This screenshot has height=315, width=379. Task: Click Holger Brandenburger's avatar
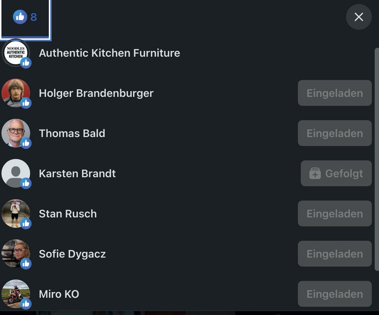(x=16, y=93)
